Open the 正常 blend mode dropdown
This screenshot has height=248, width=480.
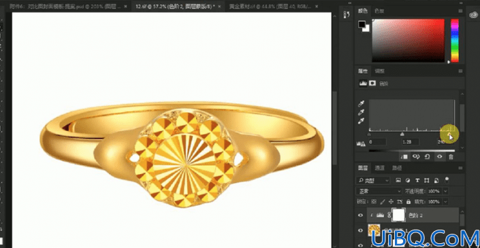[379, 191]
